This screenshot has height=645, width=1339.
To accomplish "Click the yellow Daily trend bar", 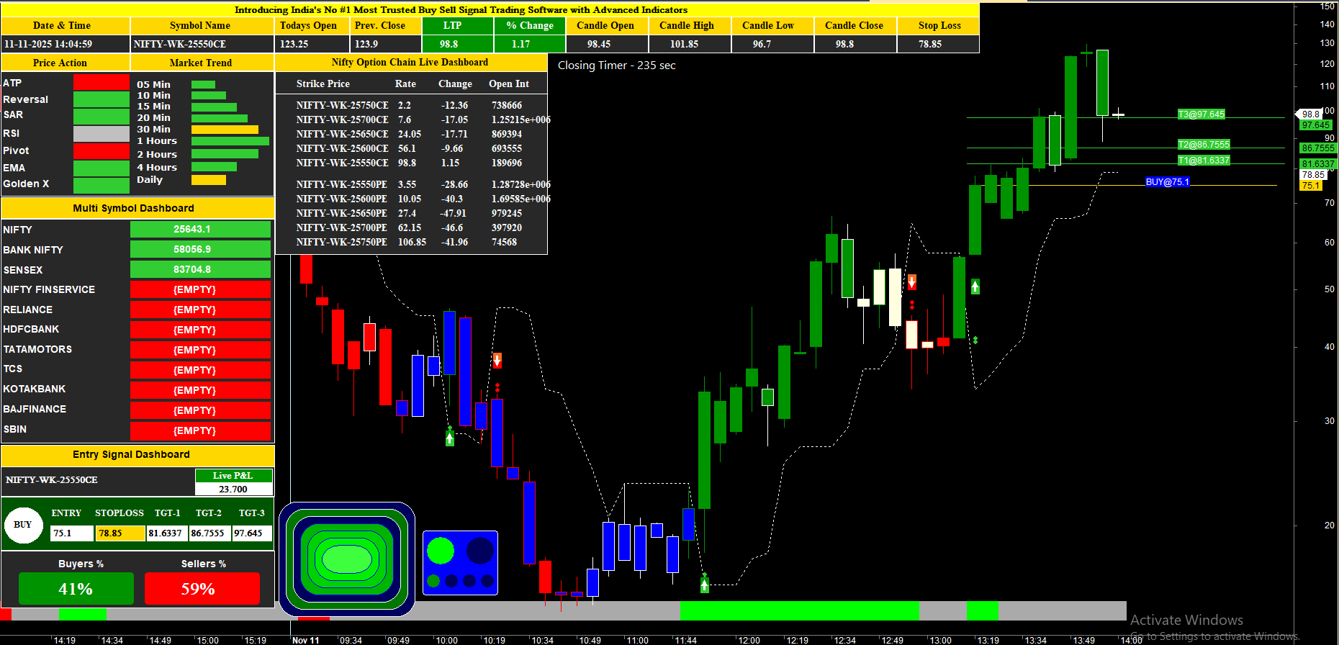I will point(209,180).
